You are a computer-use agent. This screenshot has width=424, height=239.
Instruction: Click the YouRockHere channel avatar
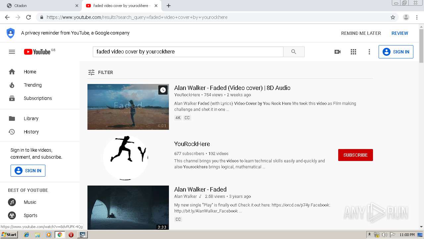[x=126, y=158]
